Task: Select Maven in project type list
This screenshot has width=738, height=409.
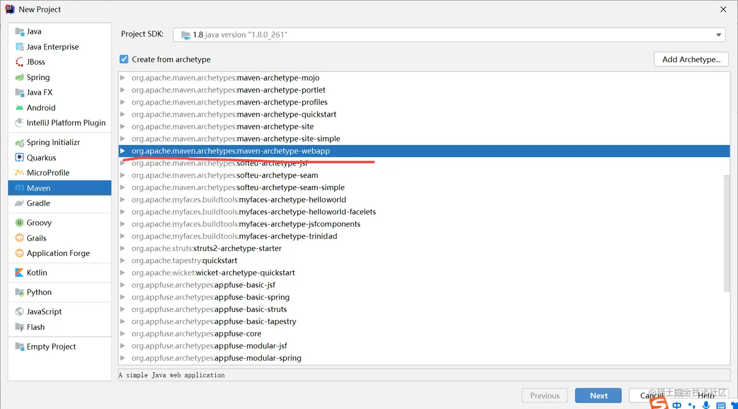Action: [x=60, y=188]
